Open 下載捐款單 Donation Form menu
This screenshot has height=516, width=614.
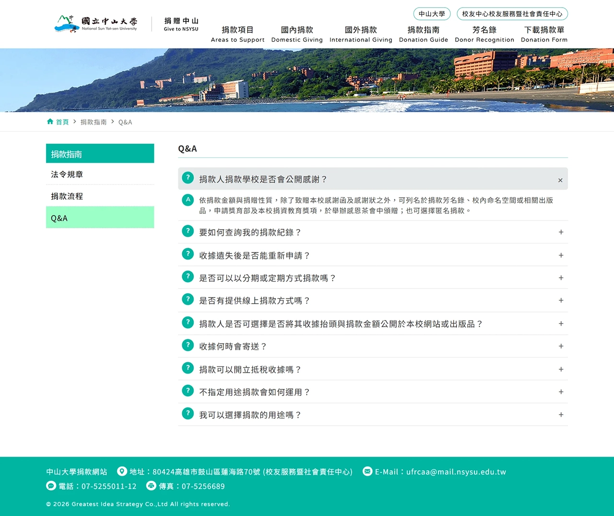544,34
